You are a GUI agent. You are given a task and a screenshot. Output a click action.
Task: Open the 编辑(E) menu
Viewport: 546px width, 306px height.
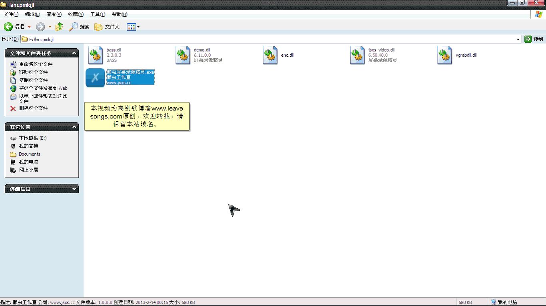pos(32,14)
